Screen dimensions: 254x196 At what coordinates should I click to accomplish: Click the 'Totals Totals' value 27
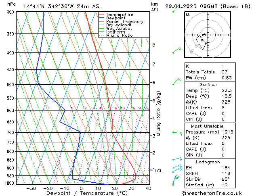(225, 72)
